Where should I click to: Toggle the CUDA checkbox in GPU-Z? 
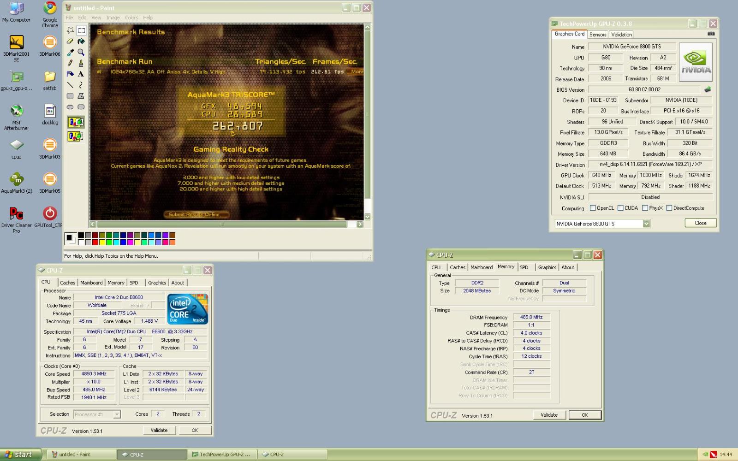point(620,208)
